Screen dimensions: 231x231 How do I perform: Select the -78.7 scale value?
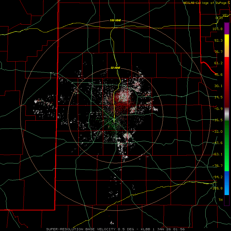tap(217, 166)
